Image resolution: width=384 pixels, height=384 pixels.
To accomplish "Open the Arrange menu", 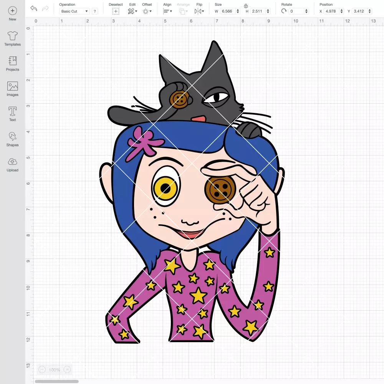I will (x=184, y=11).
